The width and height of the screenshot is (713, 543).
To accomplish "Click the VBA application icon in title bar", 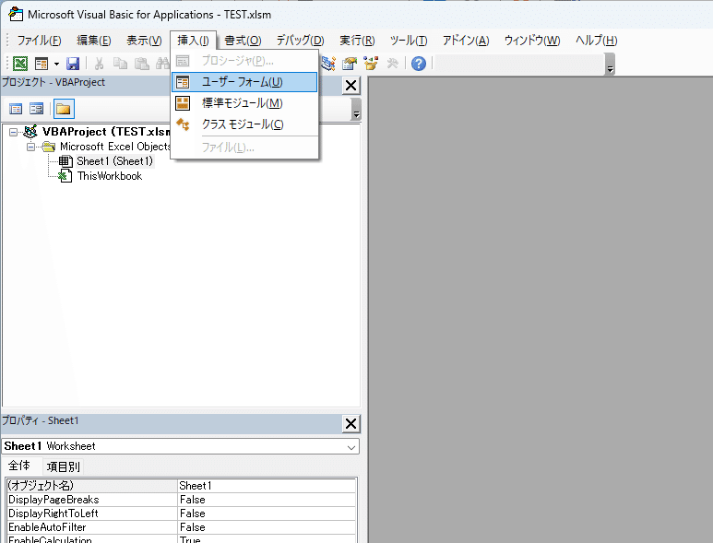I will 16,15.
